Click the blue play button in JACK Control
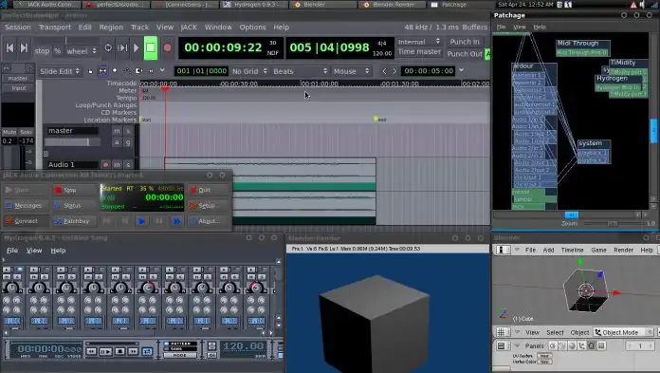660x373 pixels. click(142, 221)
